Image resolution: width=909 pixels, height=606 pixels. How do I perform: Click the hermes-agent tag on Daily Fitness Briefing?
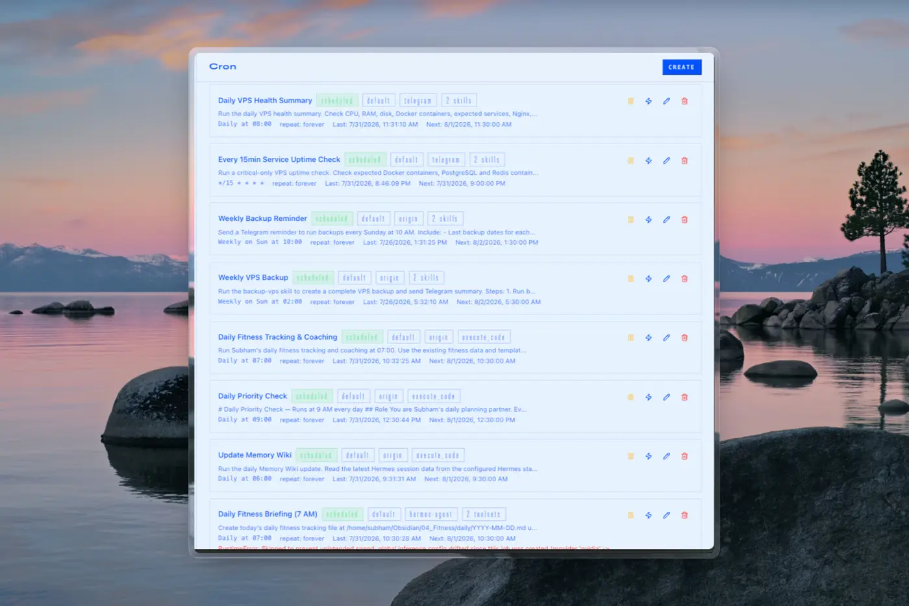pos(431,514)
